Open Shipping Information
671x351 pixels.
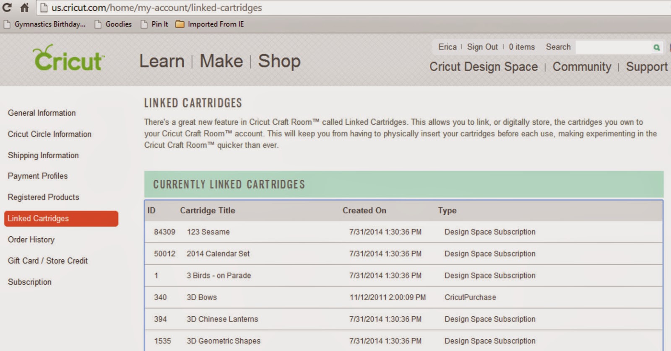pos(43,155)
